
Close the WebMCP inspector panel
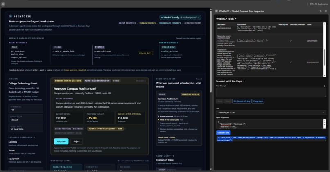click(x=326, y=11)
